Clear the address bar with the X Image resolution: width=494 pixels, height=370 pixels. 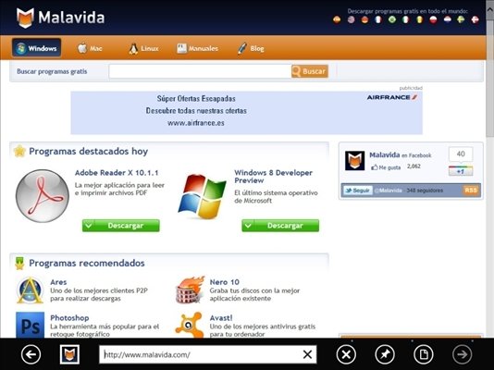(x=307, y=354)
